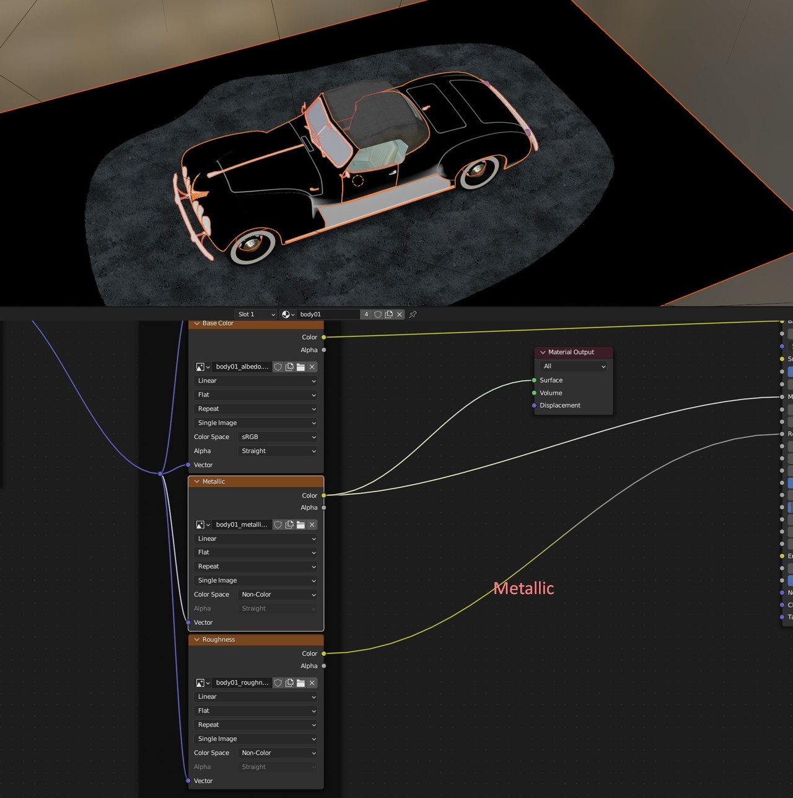Image resolution: width=793 pixels, height=798 pixels.
Task: Click the user count 4 button beside body01
Action: (366, 314)
